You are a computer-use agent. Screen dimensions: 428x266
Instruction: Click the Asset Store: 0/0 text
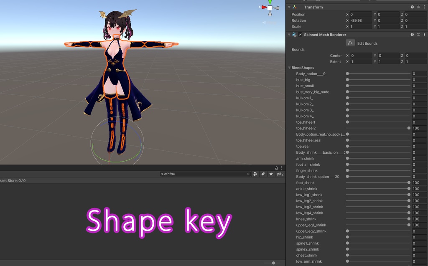[13, 181]
